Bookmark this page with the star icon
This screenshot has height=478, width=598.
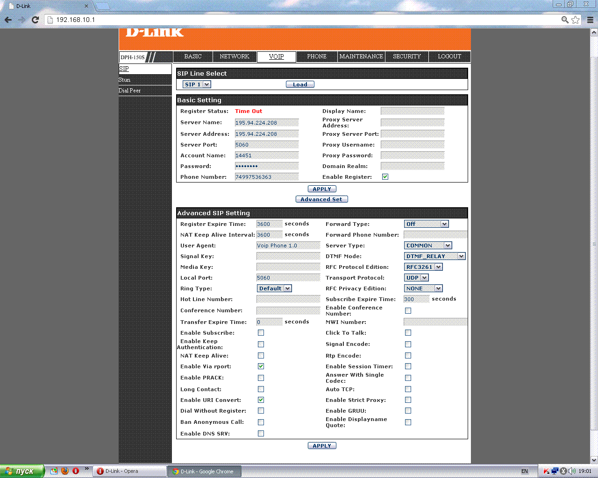click(576, 20)
